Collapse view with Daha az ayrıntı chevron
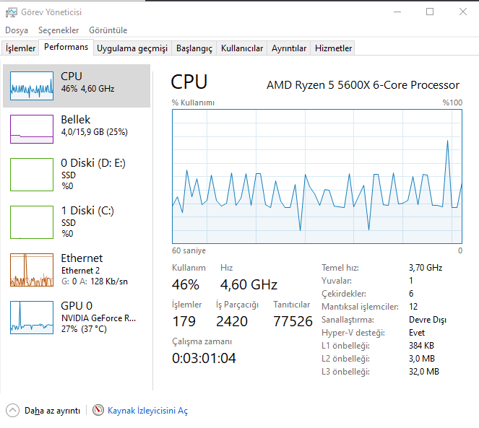The height and width of the screenshot is (428, 479). click(x=13, y=411)
